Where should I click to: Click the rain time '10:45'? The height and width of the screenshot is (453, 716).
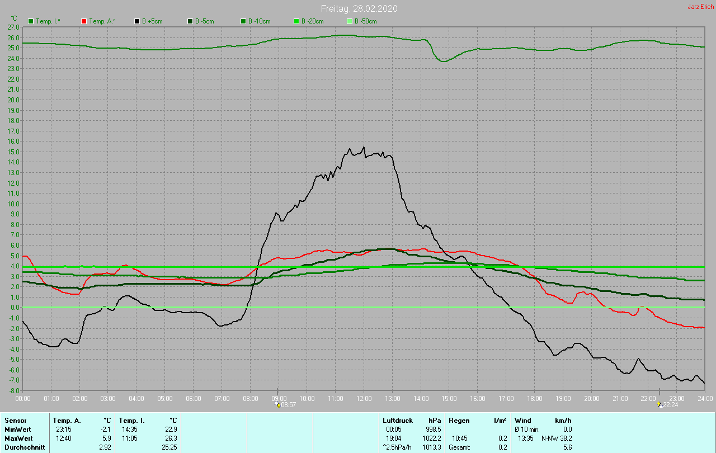460,438
